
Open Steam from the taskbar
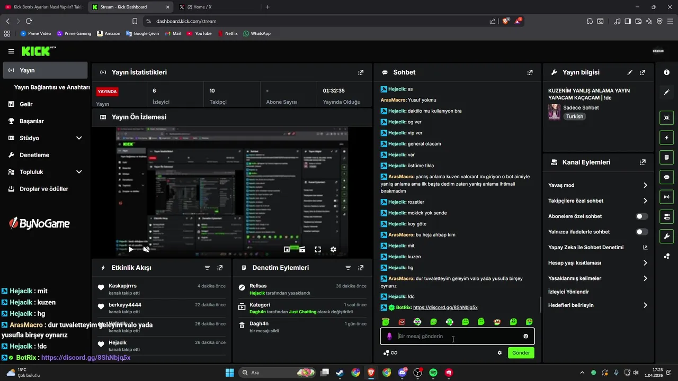point(340,373)
